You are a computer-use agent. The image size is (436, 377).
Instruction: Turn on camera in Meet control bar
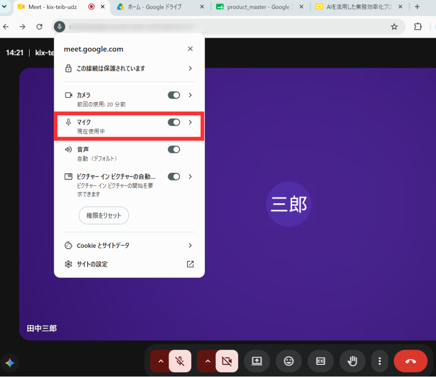click(227, 361)
